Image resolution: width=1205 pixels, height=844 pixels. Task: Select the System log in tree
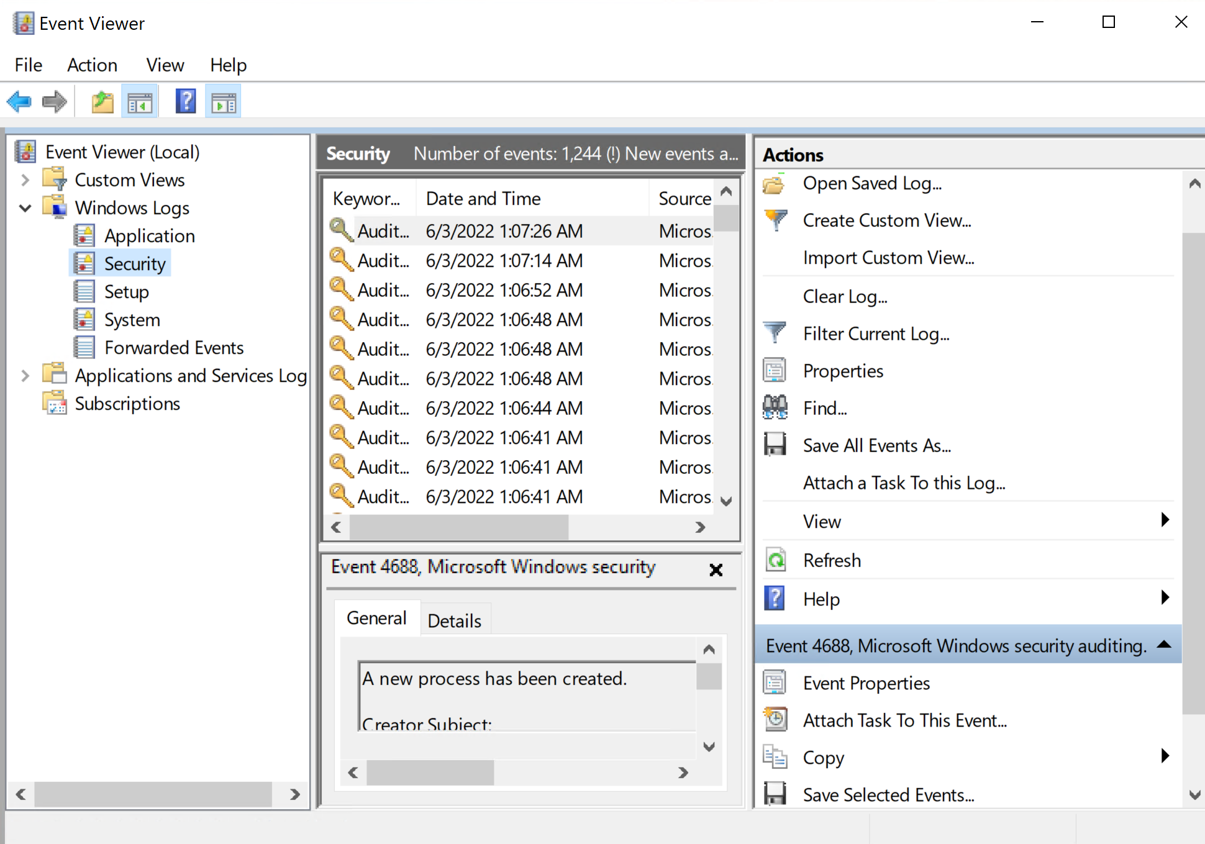[x=132, y=320]
